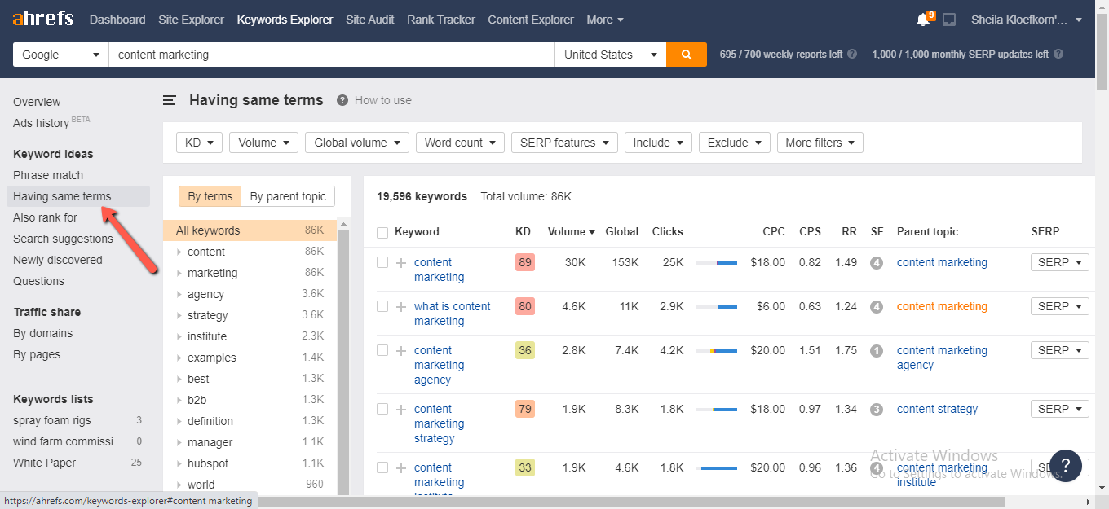Screen dimensions: 1109x509
Task: Open Phrase match in sidebar
Action: click(x=48, y=175)
